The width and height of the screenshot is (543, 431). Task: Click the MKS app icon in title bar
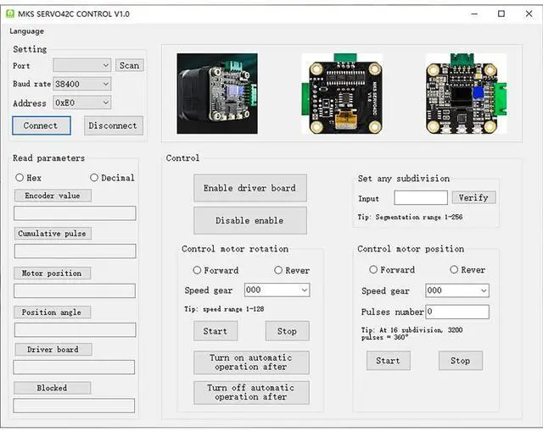click(11, 14)
